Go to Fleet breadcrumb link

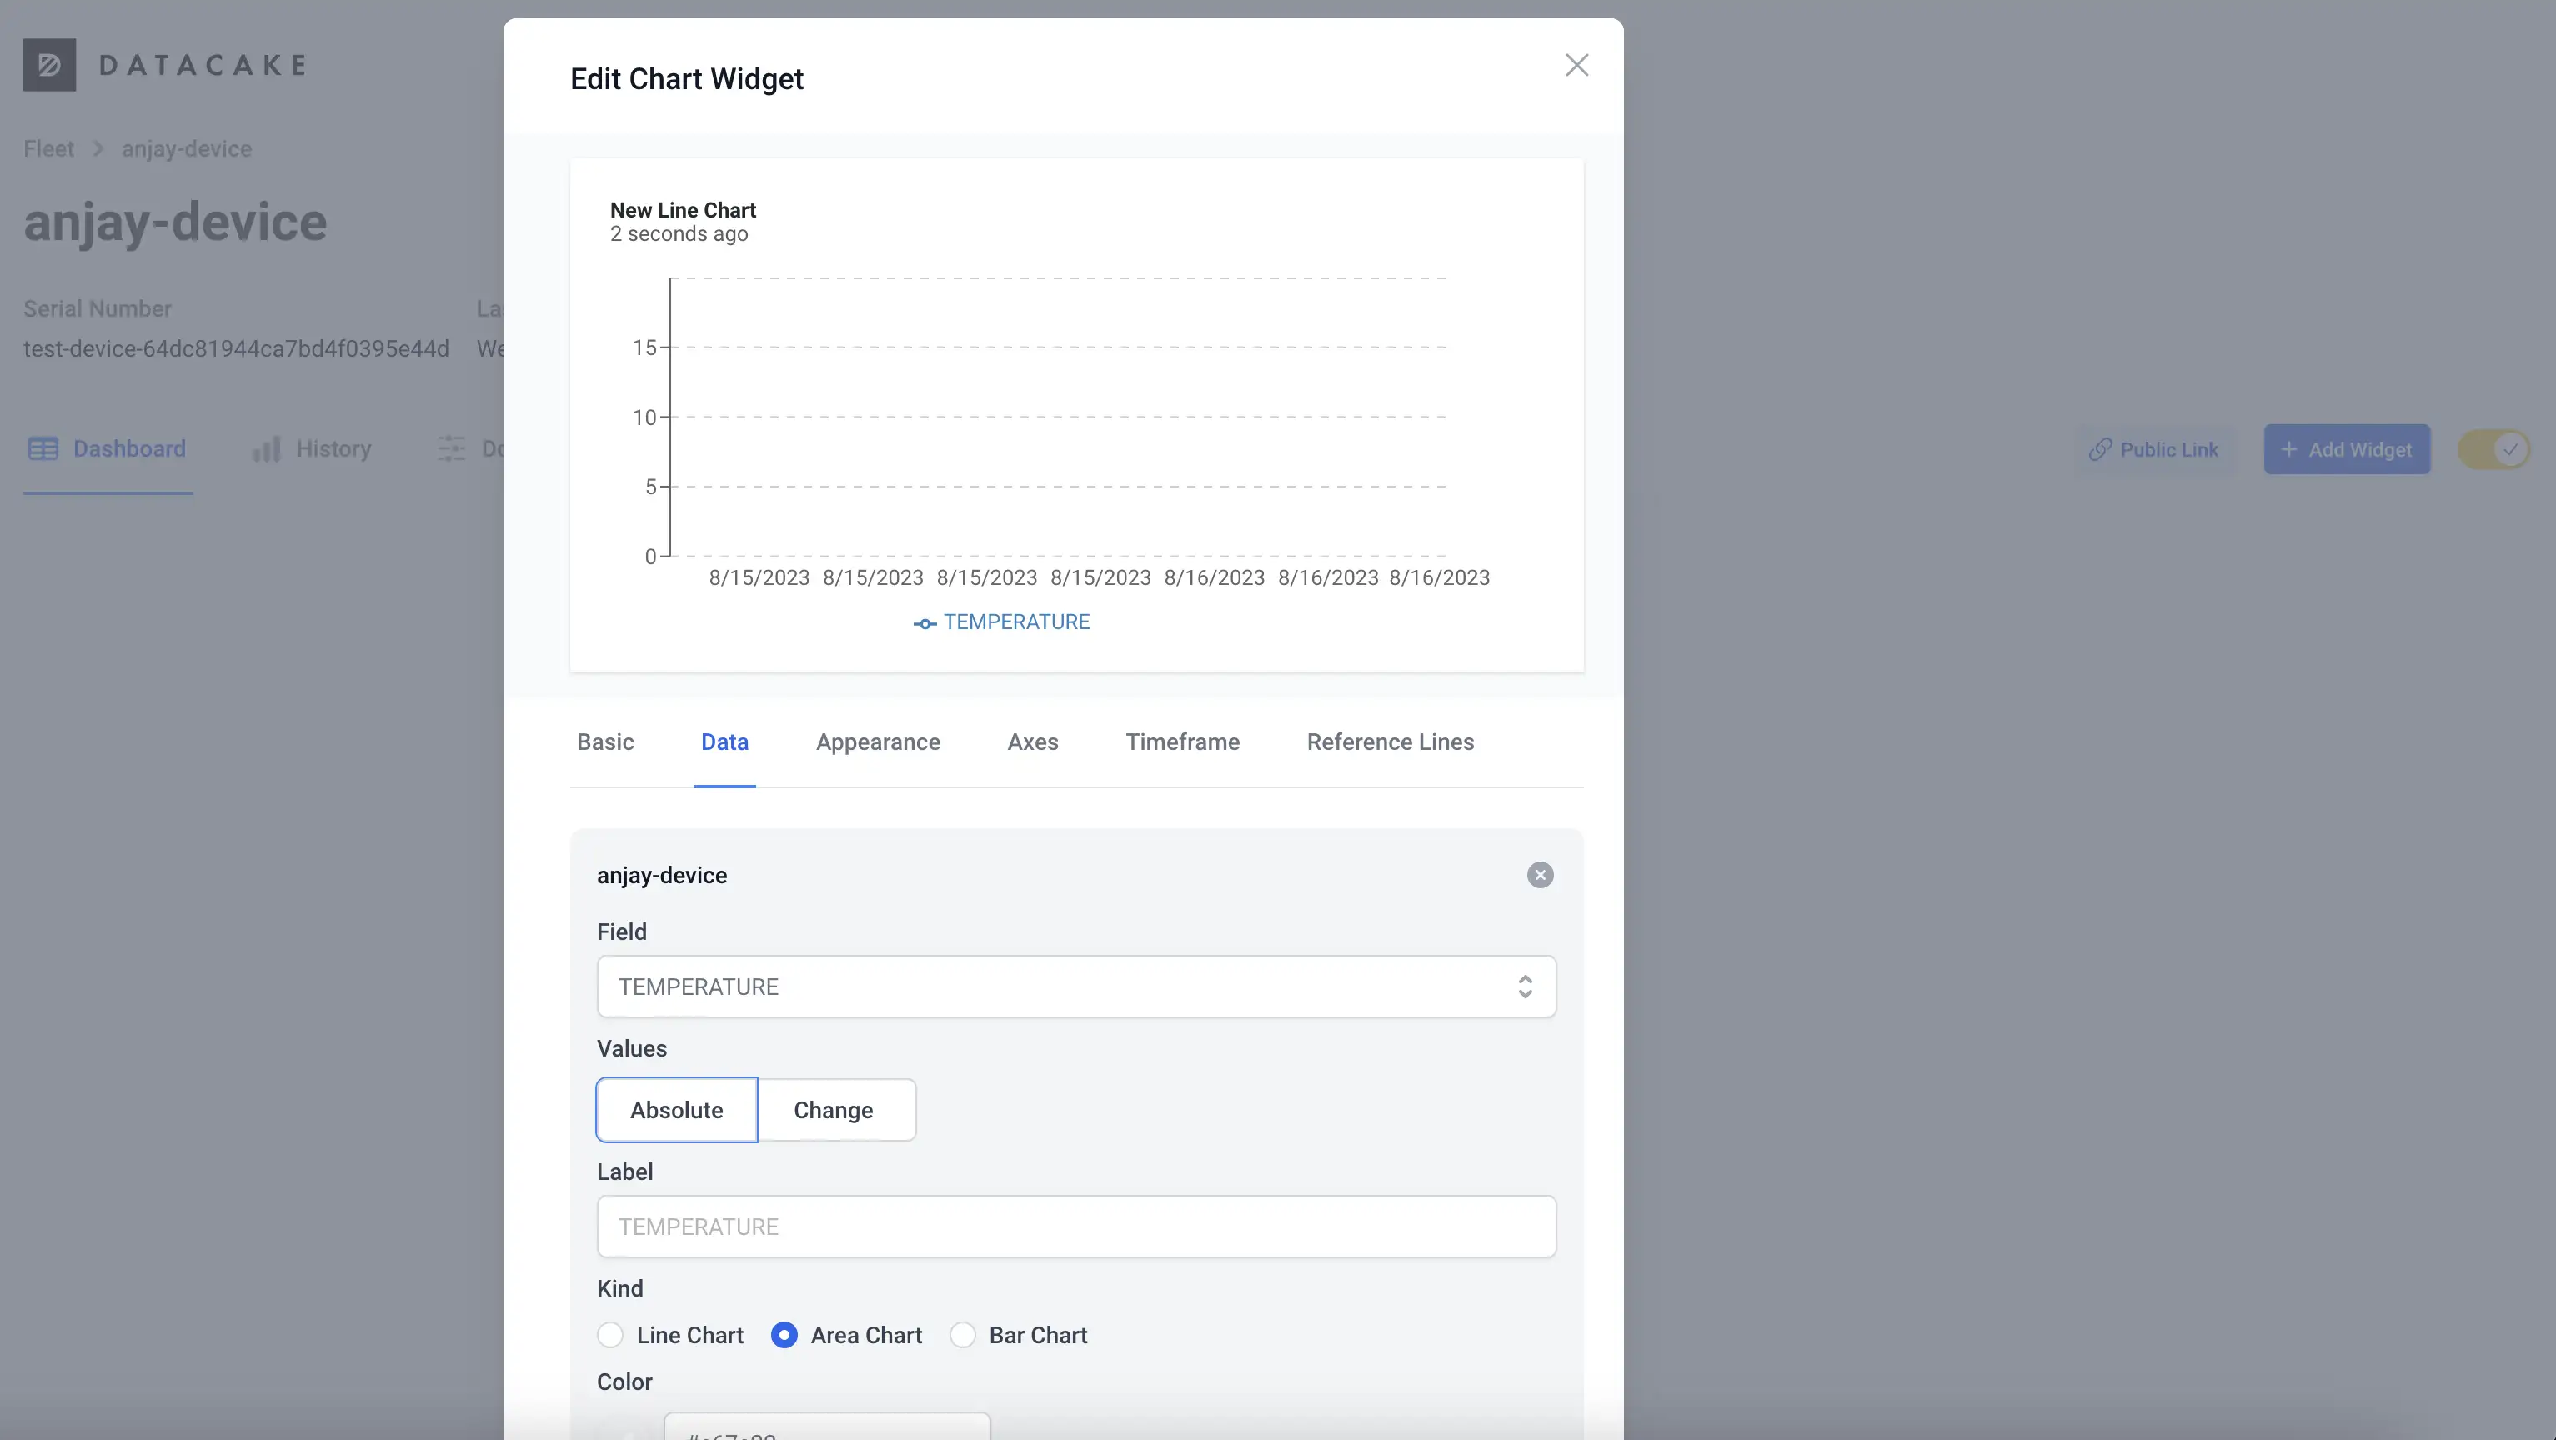pos(48,149)
